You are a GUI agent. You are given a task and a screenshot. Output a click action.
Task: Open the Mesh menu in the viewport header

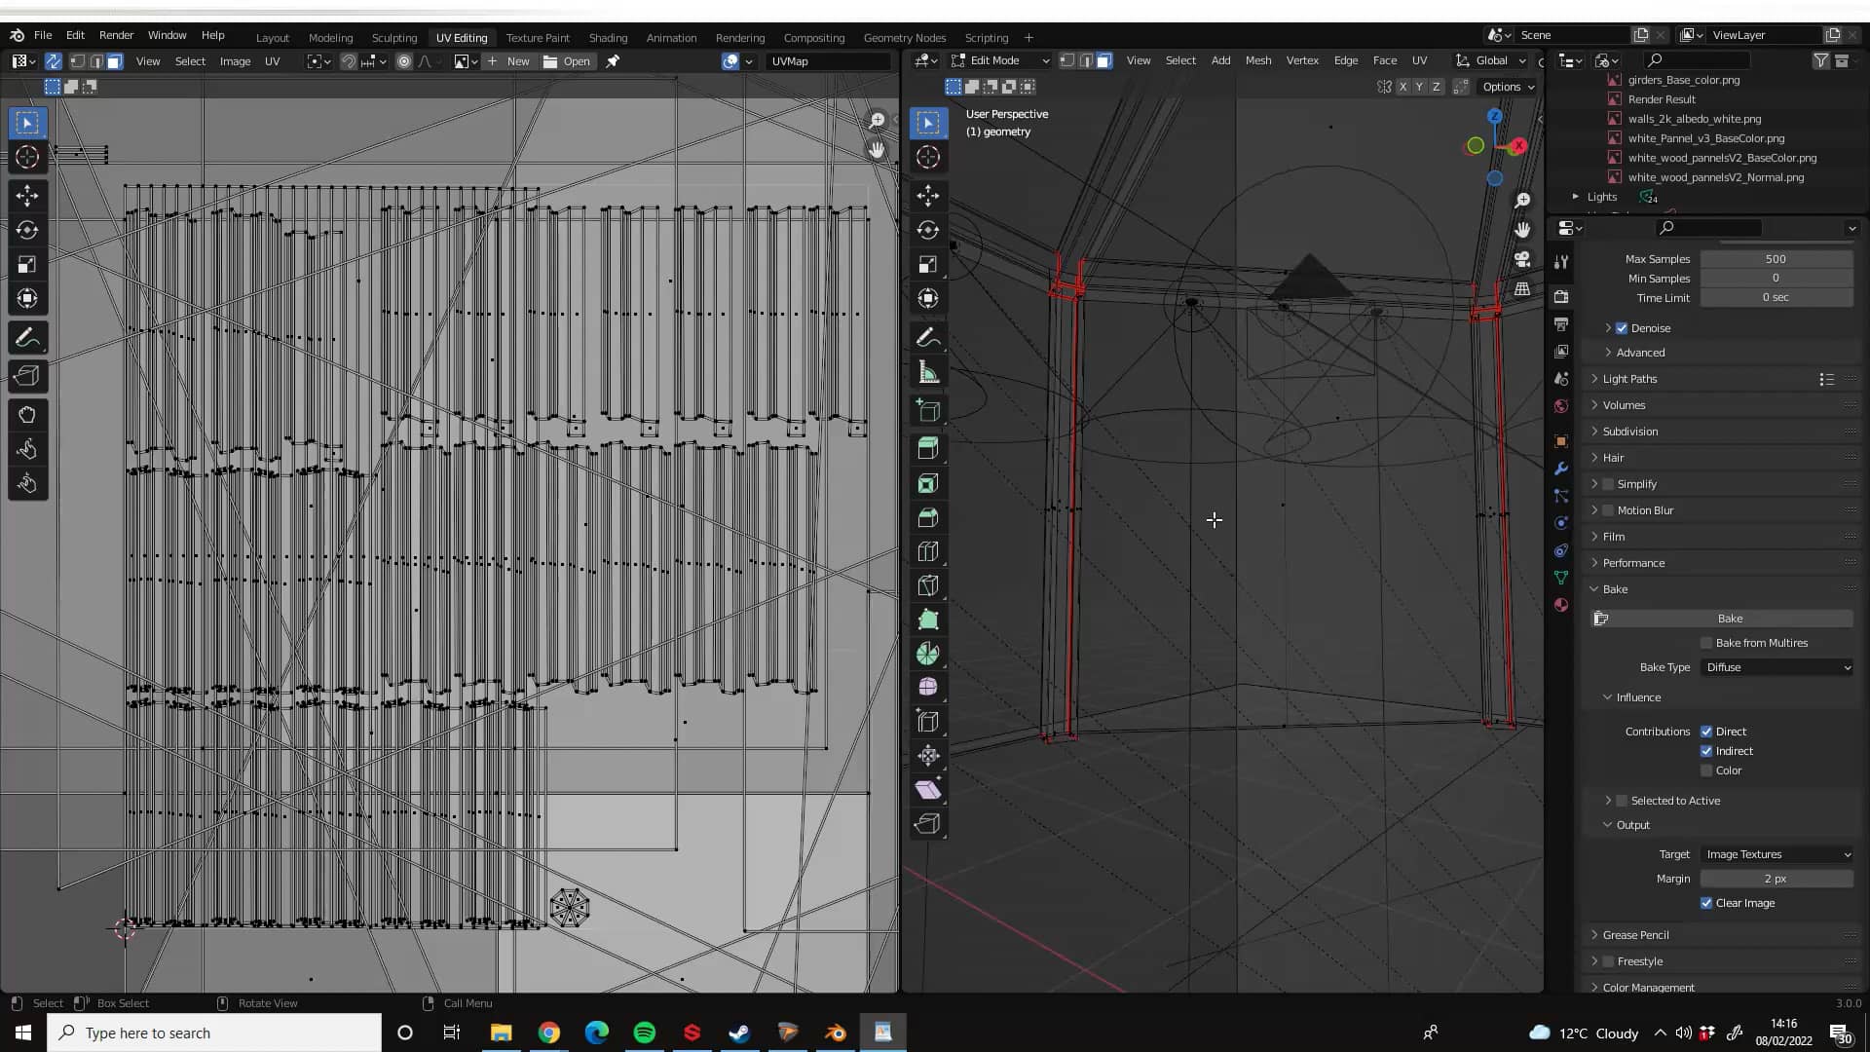coord(1257,59)
